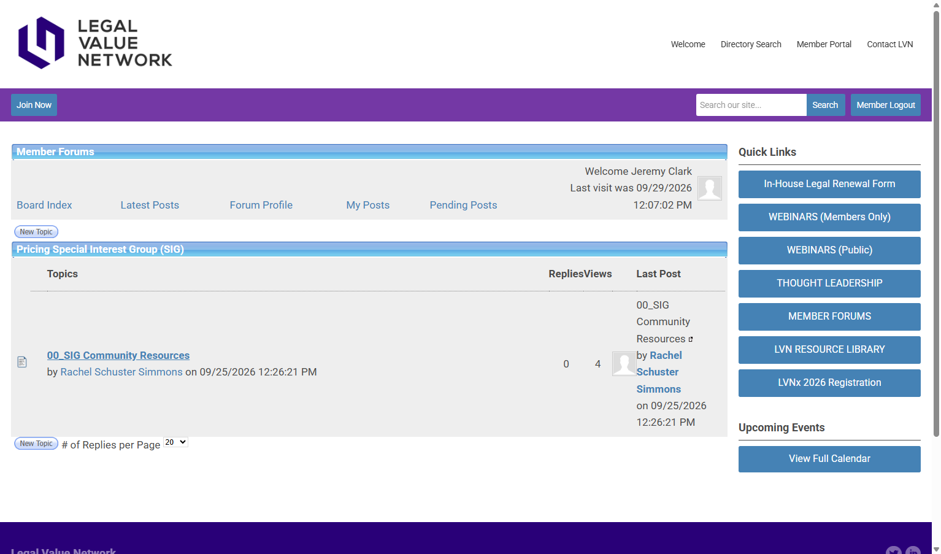Switch to Board Index
Image resolution: width=941 pixels, height=554 pixels.
coord(44,205)
